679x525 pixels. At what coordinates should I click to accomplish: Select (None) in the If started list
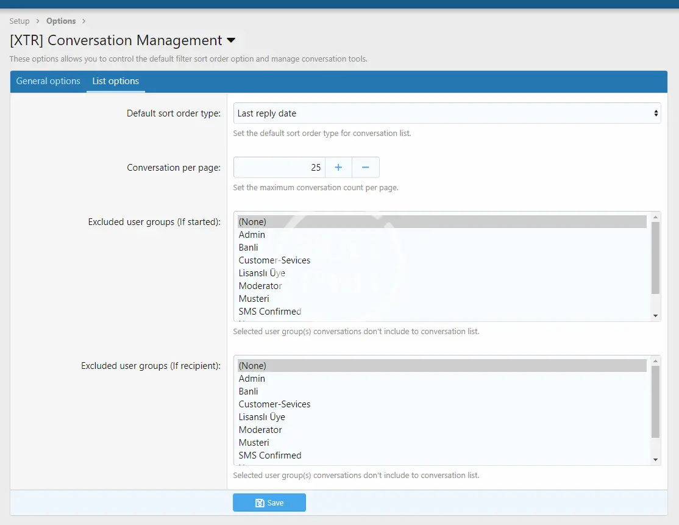(x=252, y=222)
